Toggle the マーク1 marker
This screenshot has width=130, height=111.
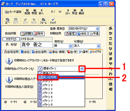tap(6, 102)
